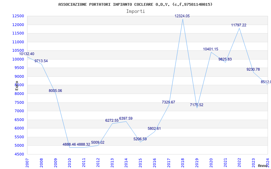Click the x-axis year 2018
The width and height of the screenshot is (271, 169).
pyautogui.click(x=183, y=163)
